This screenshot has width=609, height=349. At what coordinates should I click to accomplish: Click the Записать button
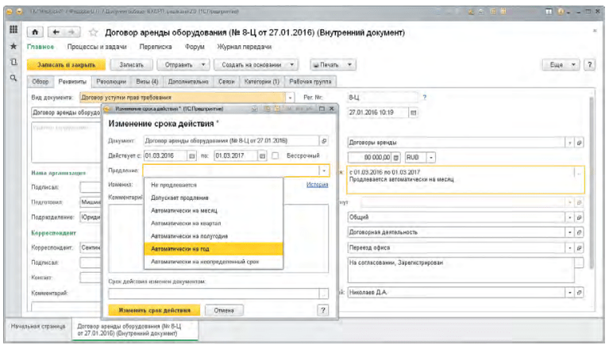click(131, 65)
